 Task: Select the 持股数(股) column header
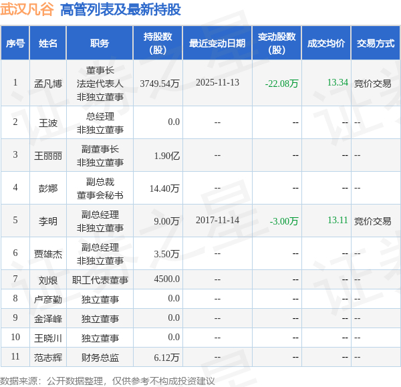point(158,43)
